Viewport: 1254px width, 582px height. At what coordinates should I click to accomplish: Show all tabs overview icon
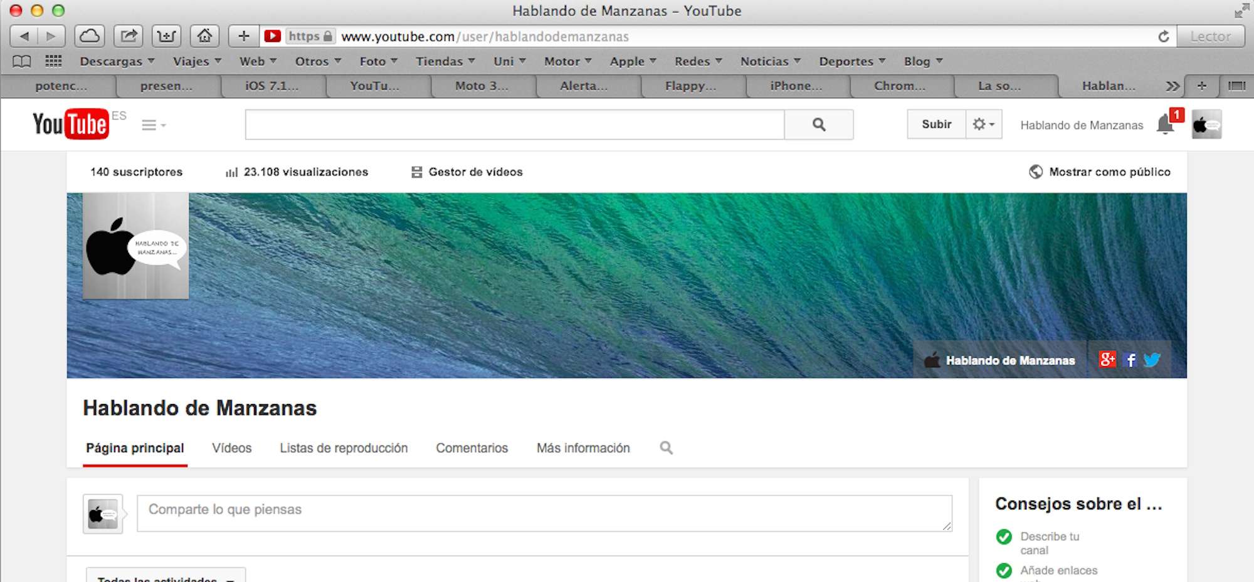coord(1236,86)
